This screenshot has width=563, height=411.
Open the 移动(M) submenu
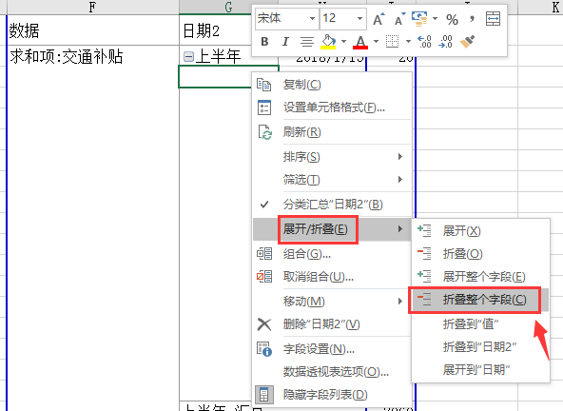(x=331, y=301)
